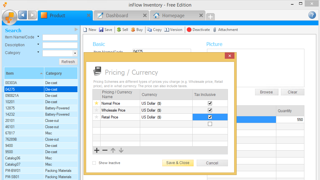
Task: Switch to the Dashboard tab
Action: 121,16
